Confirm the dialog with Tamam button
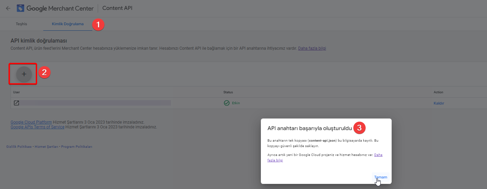Screen dimensions: 487x189 (x=381, y=177)
